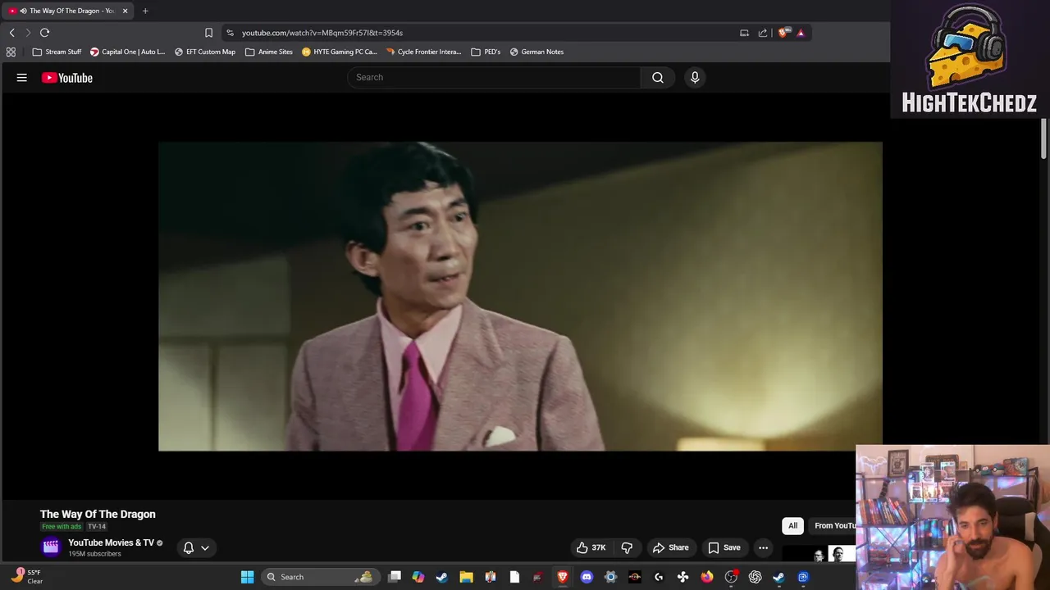Open Brave Shields lion icon

point(783,33)
